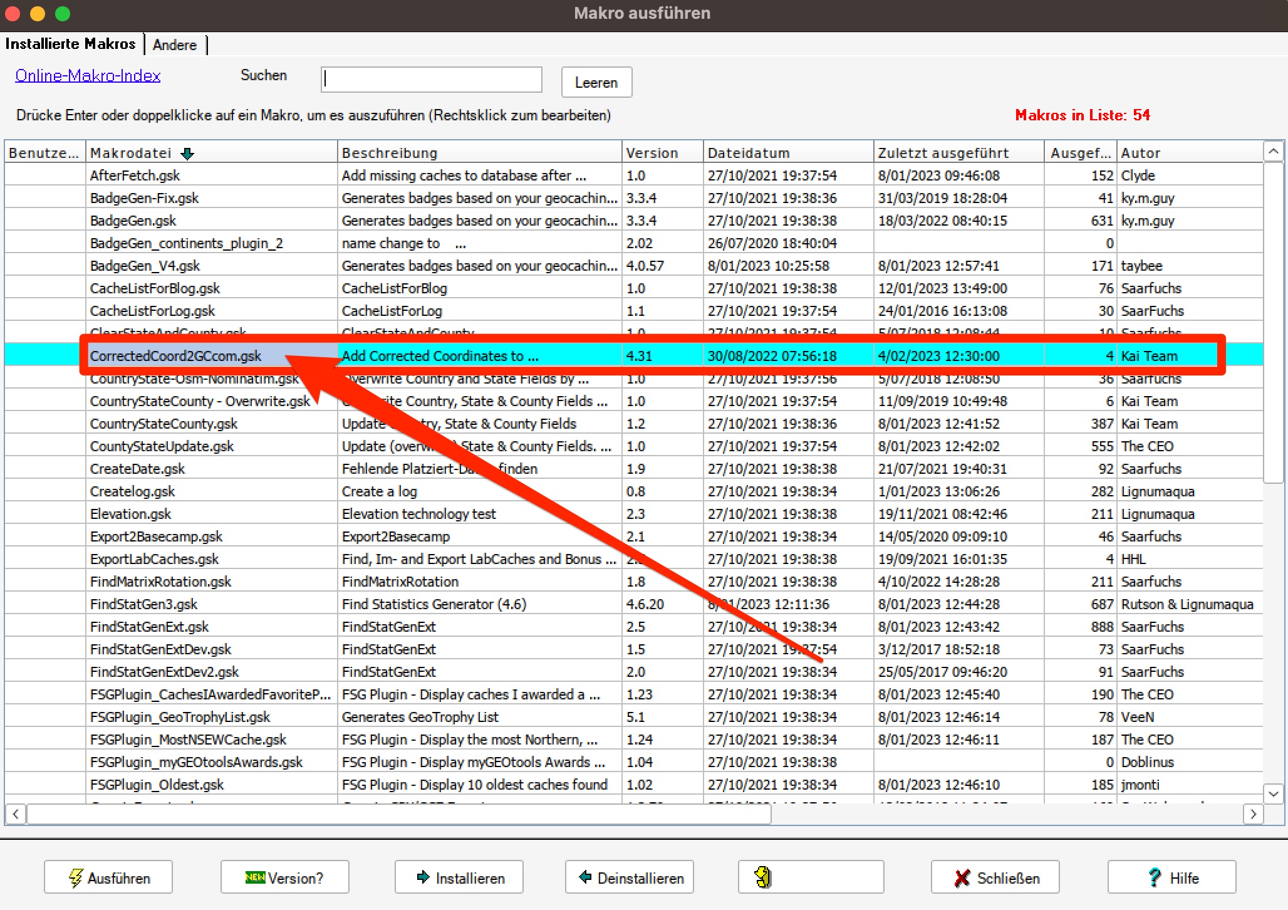Click the unlabeled yellow icon button
The width and height of the screenshot is (1288, 910).
[x=811, y=877]
